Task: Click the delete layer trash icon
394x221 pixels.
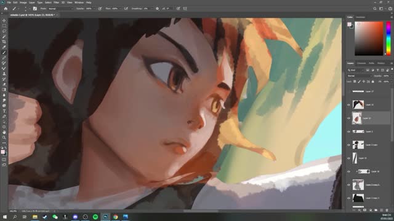Action: [x=387, y=210]
